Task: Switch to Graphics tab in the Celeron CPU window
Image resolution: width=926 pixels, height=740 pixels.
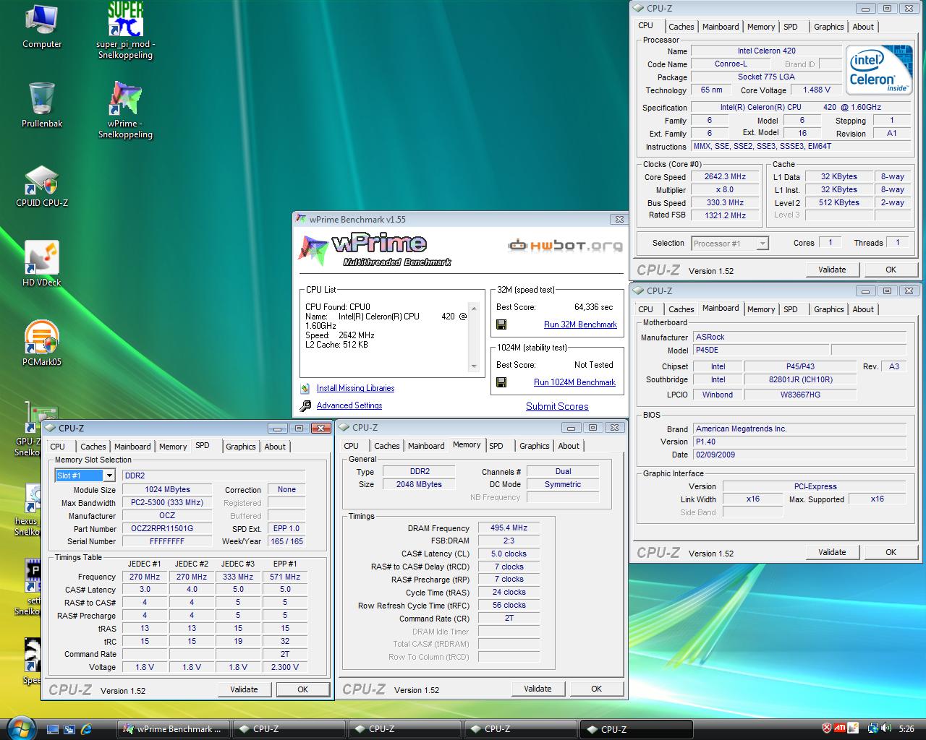Action: 828,27
